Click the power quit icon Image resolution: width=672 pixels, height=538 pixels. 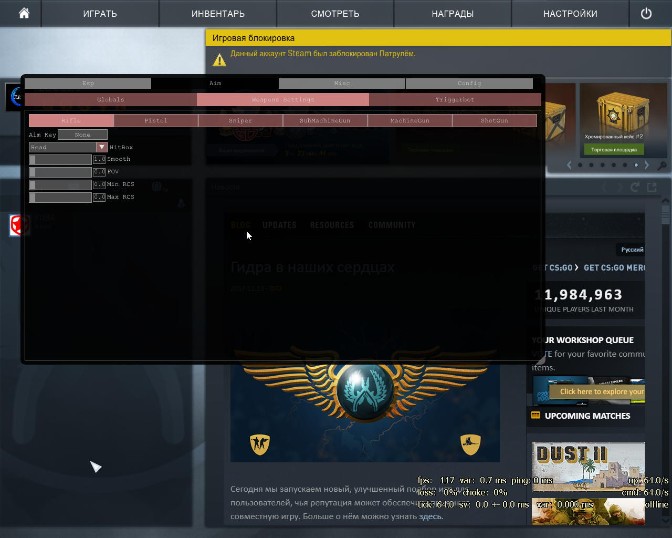coord(646,14)
